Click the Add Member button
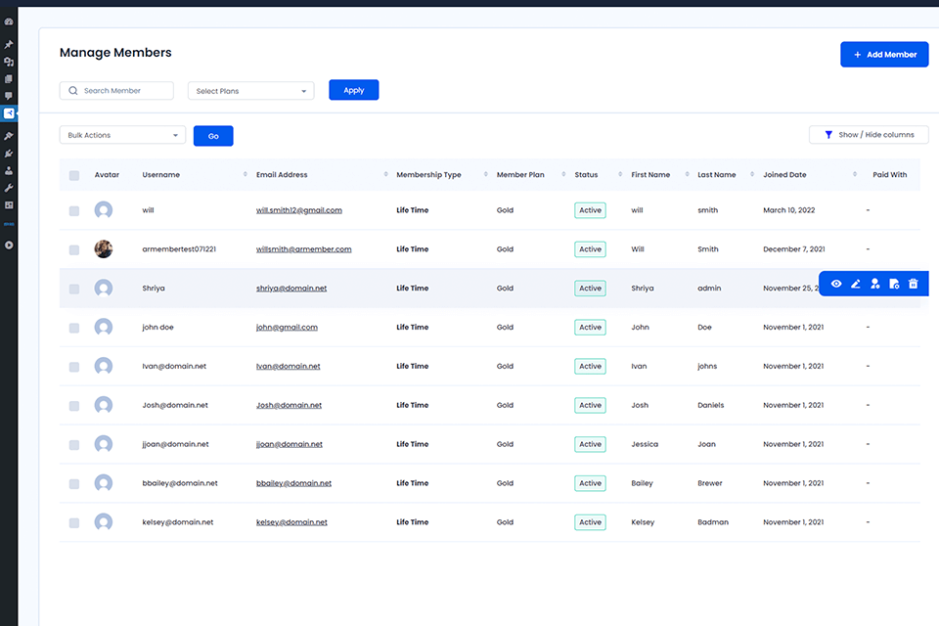939x626 pixels. point(884,55)
